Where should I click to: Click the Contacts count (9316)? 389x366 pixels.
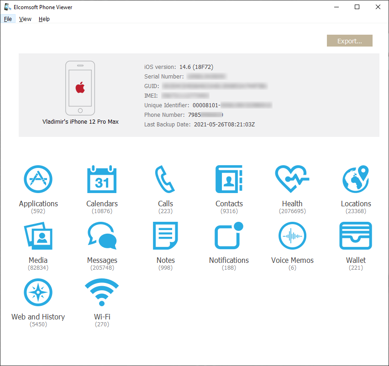pyautogui.click(x=229, y=211)
